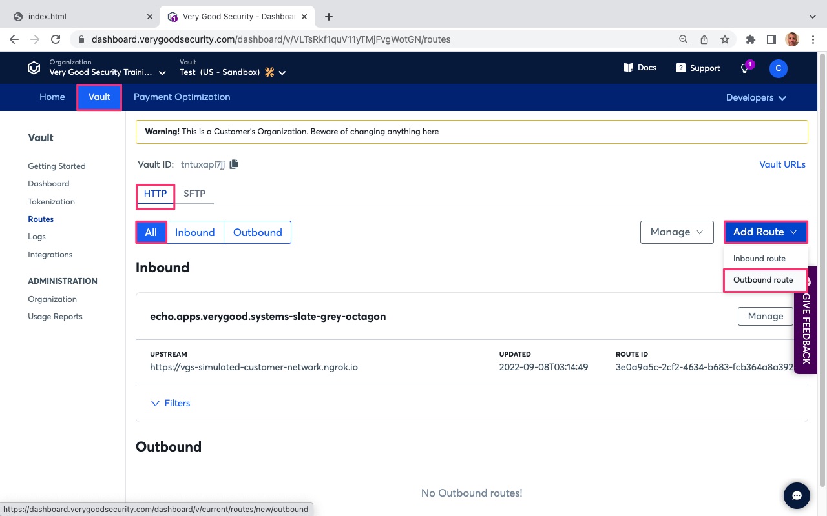This screenshot has height=516, width=827.
Task: Close the index.html tab
Action: 150,17
